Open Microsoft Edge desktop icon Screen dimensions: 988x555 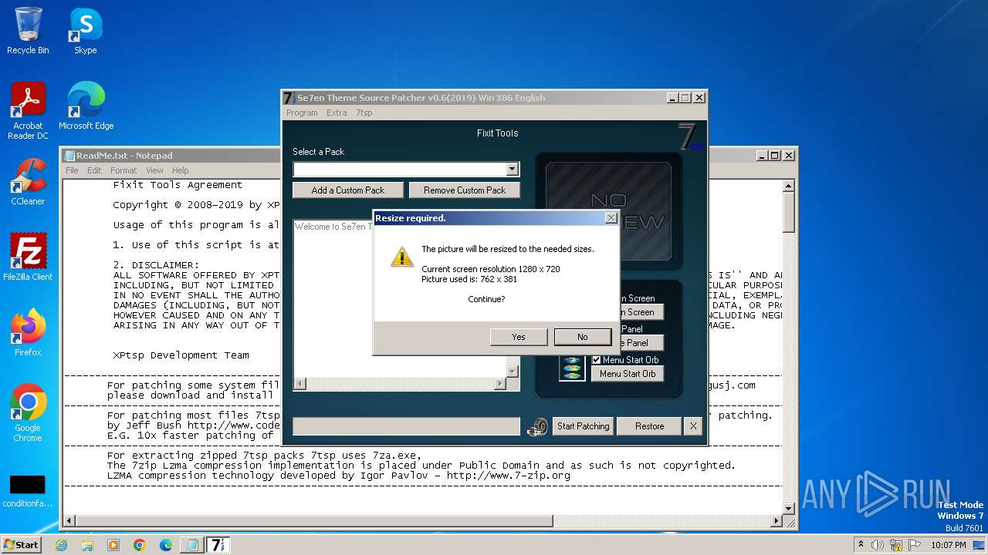[86, 106]
